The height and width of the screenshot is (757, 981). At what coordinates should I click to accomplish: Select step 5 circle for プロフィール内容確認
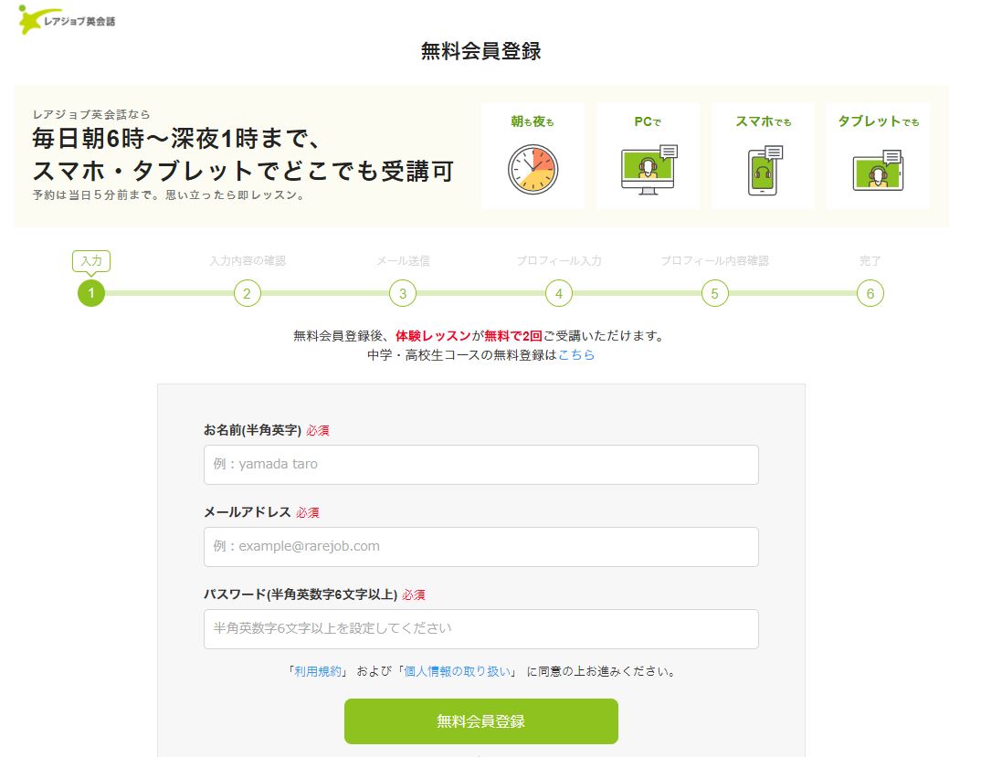click(x=714, y=293)
